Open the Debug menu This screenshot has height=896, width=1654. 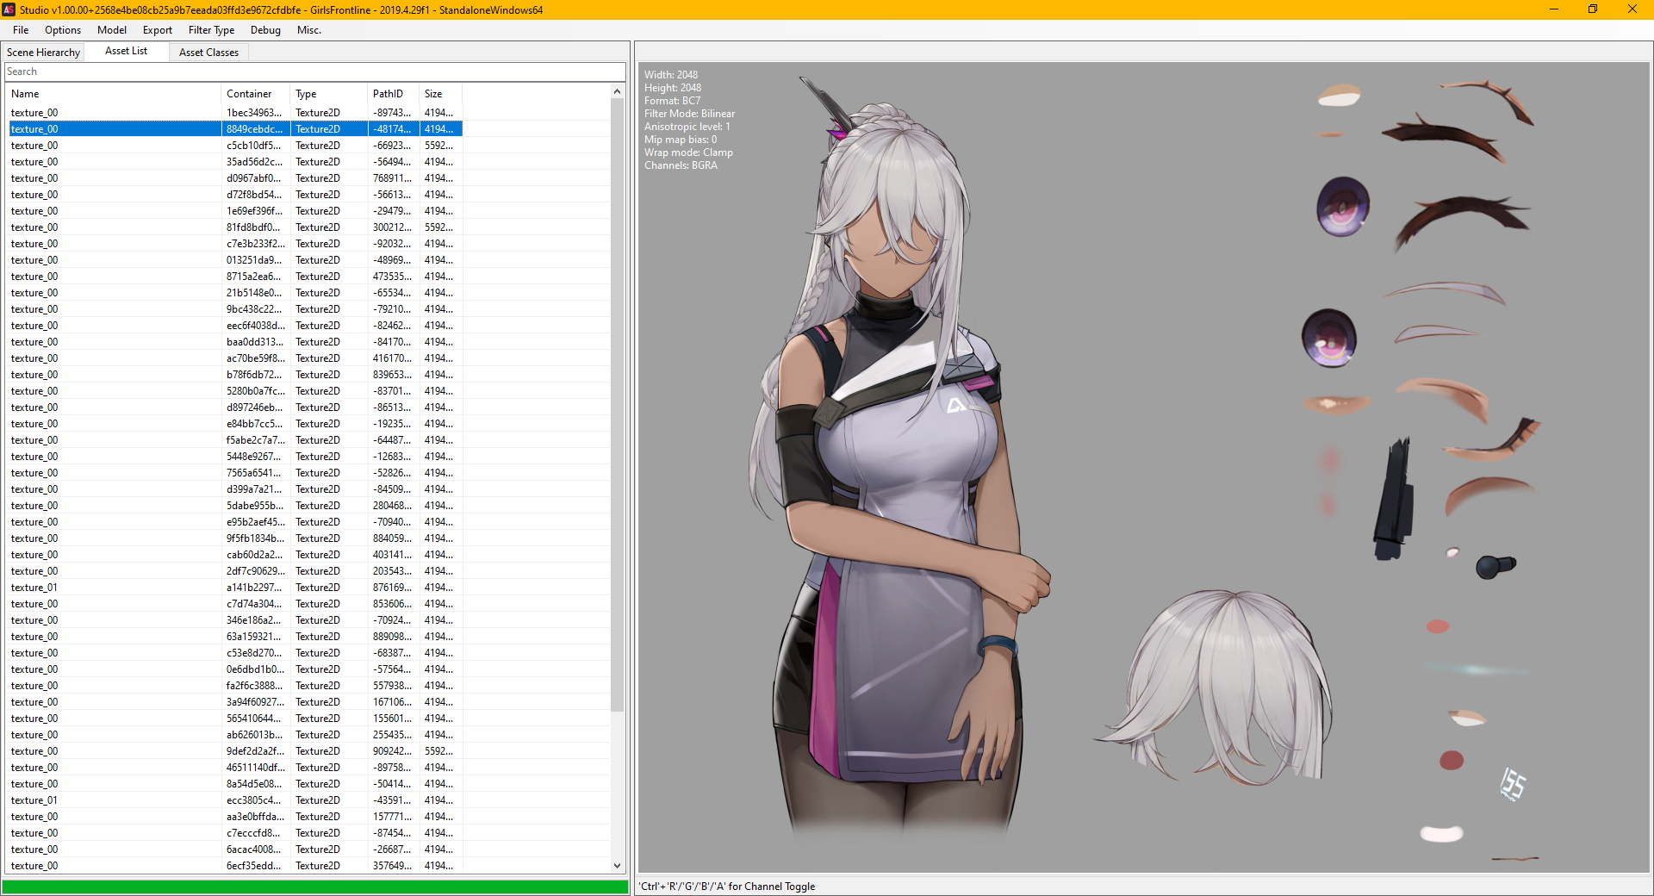(265, 30)
